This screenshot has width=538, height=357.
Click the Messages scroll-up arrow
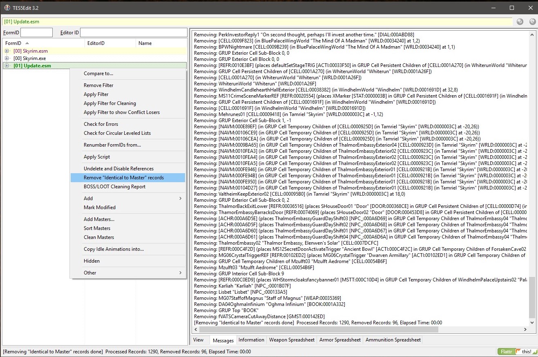(x=532, y=35)
